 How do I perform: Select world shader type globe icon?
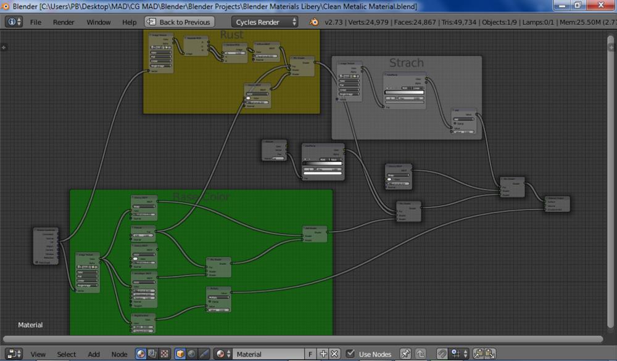[192, 354]
